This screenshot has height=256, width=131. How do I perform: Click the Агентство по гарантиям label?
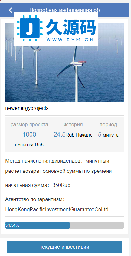point(35,199)
